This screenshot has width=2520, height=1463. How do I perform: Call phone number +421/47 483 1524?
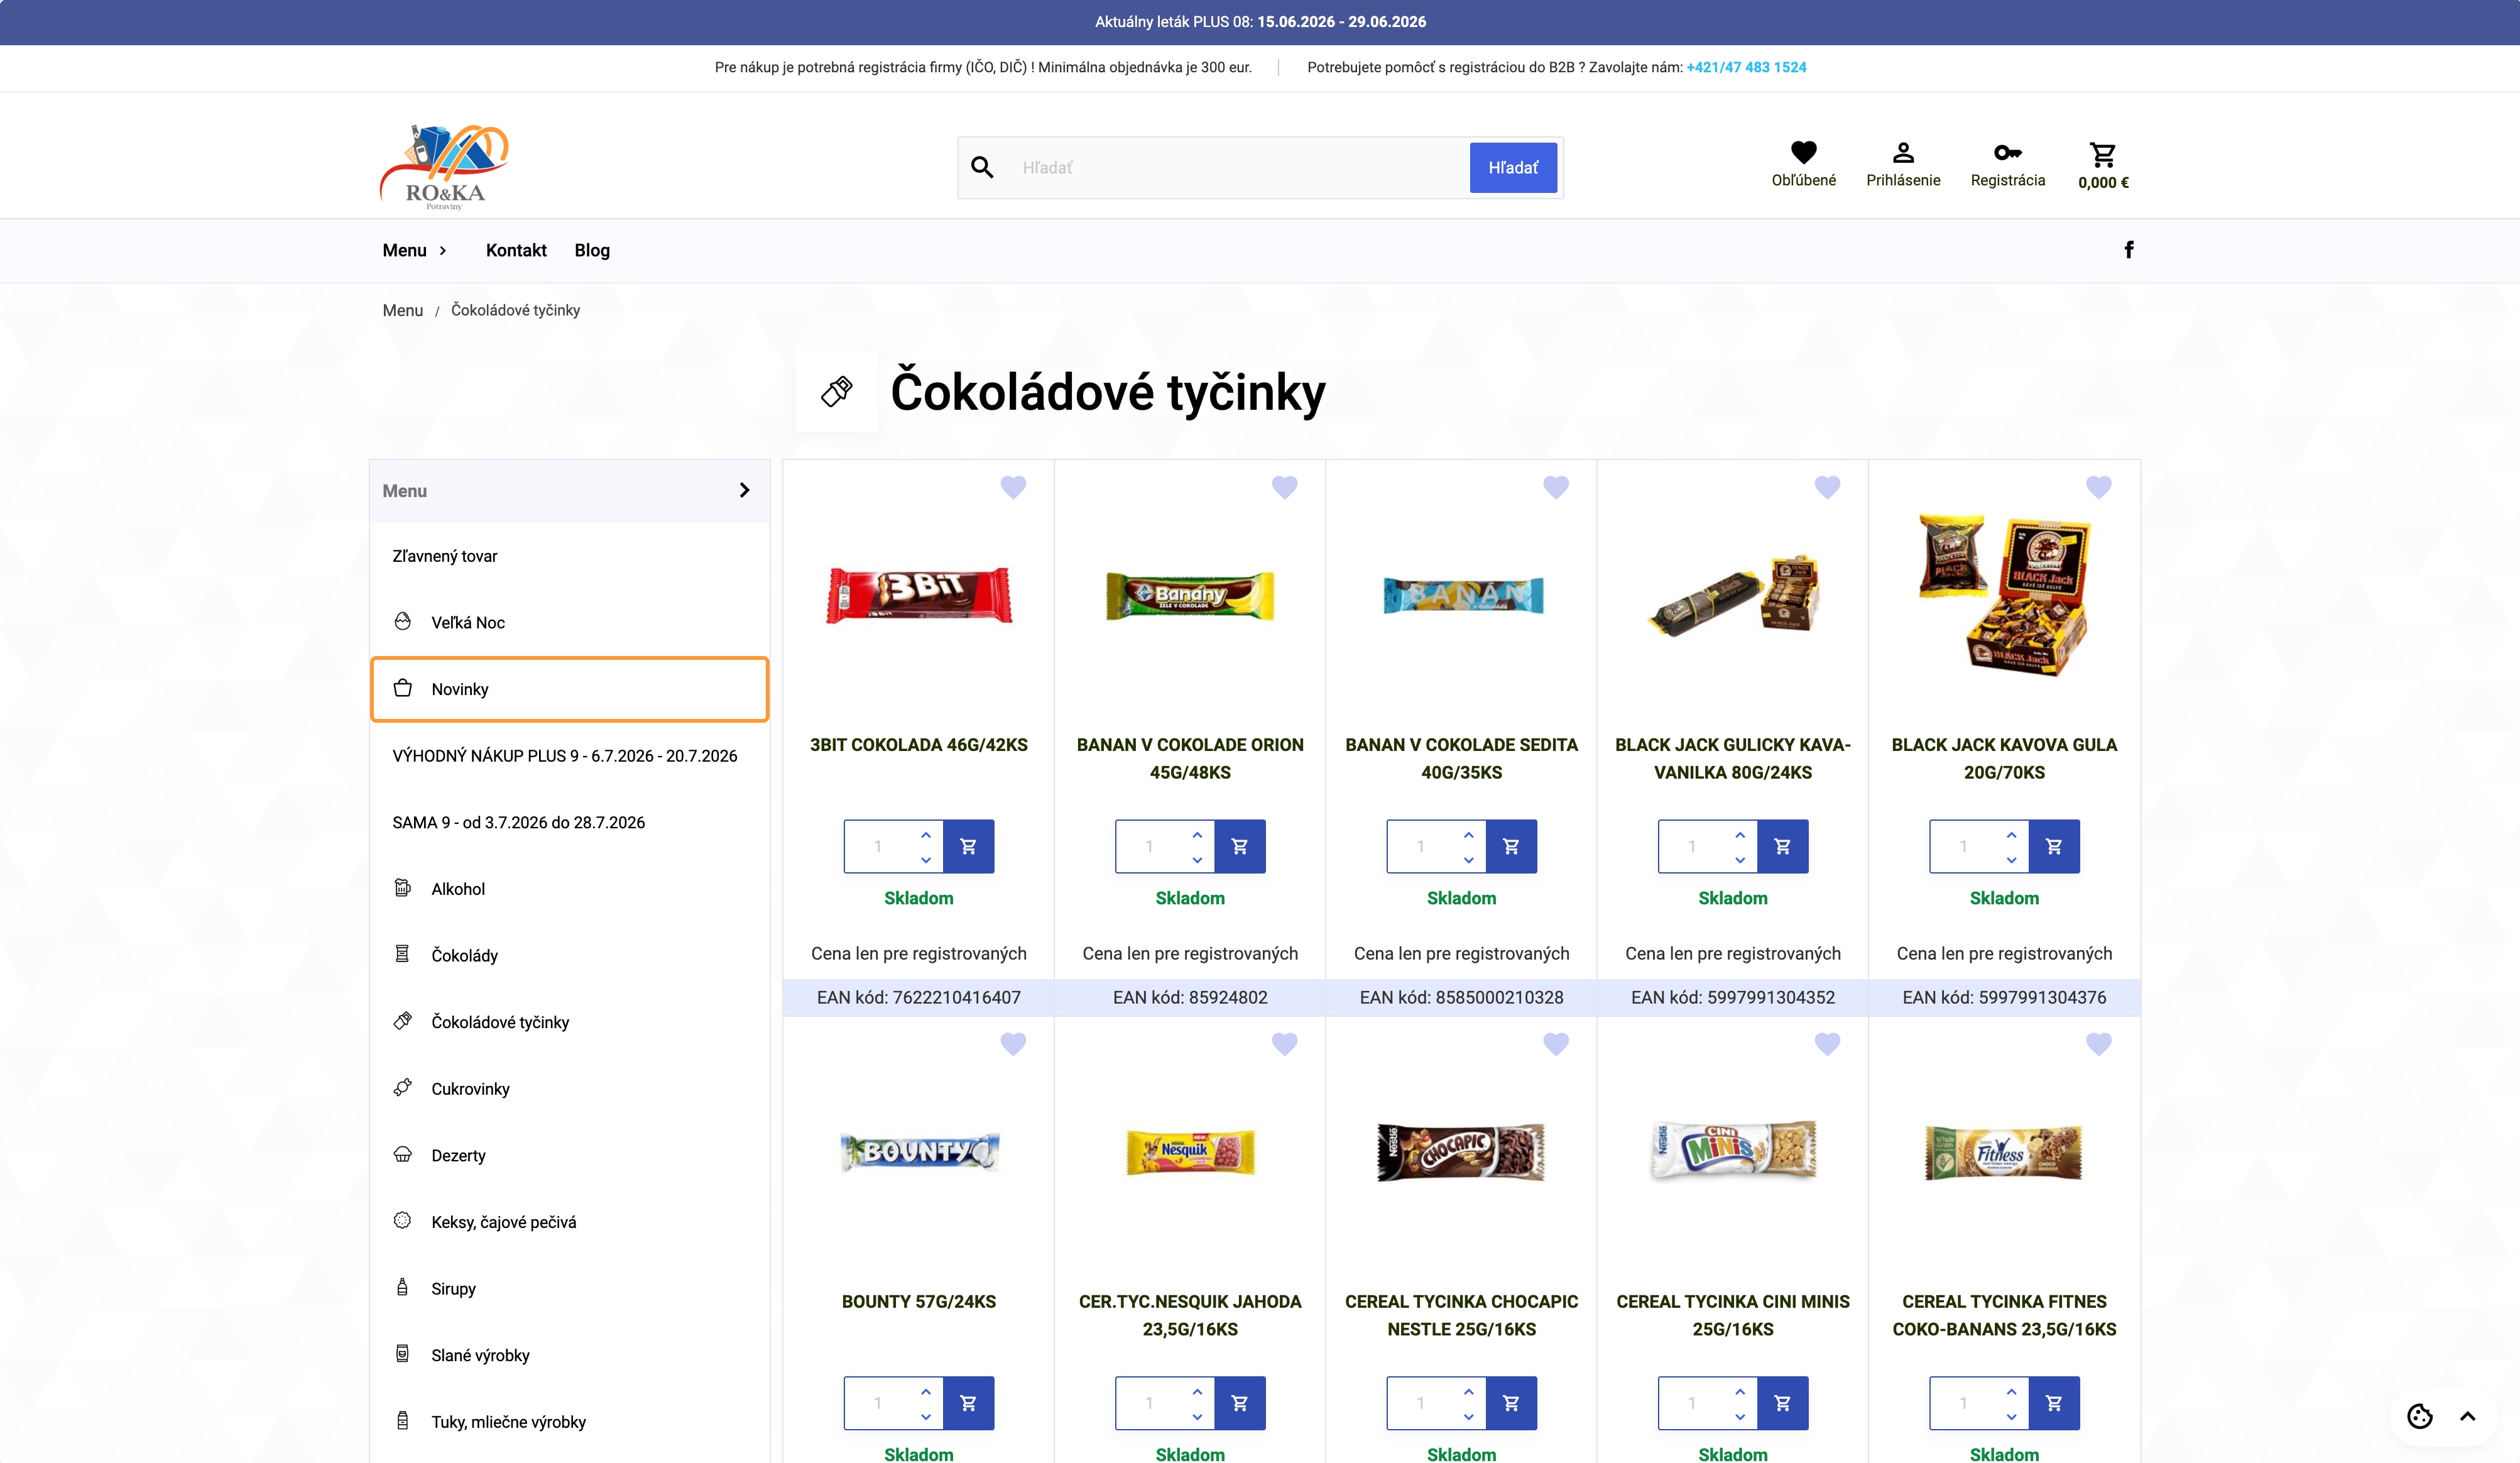click(1746, 67)
